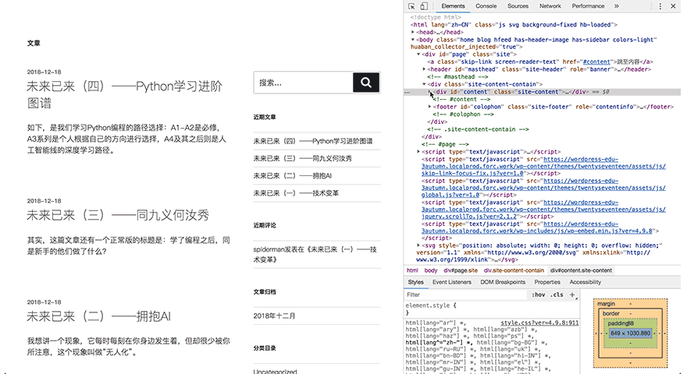Open the Network tab
687x374 pixels.
point(550,6)
